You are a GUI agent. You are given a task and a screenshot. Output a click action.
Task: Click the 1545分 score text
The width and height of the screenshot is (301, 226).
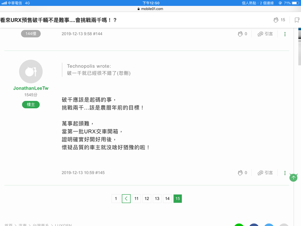tap(31, 95)
